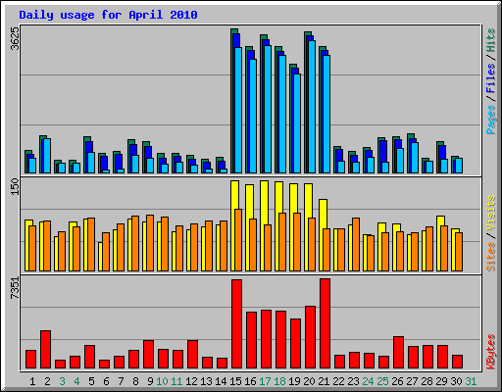Image resolution: width=502 pixels, height=392 pixels.
Task: Click the yellow 'Visits' legend label
Action: 491,213
